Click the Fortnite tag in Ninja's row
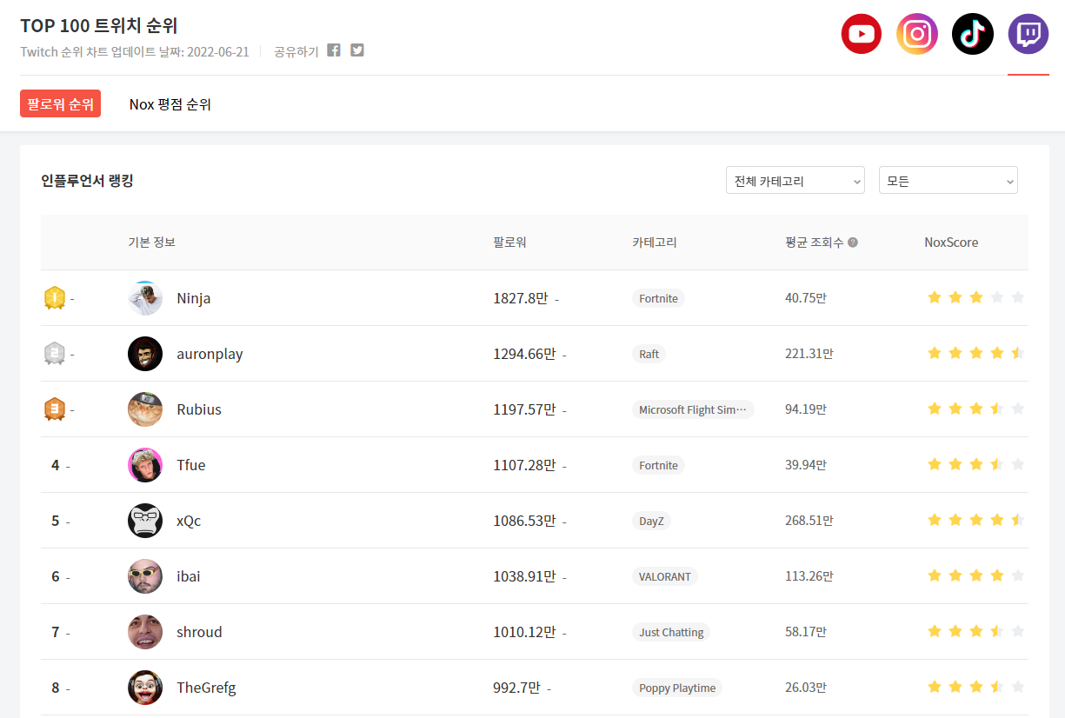Screen dimensions: 1065x718 coord(658,298)
